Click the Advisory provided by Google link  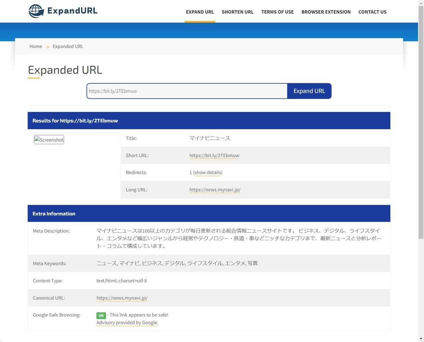click(127, 323)
